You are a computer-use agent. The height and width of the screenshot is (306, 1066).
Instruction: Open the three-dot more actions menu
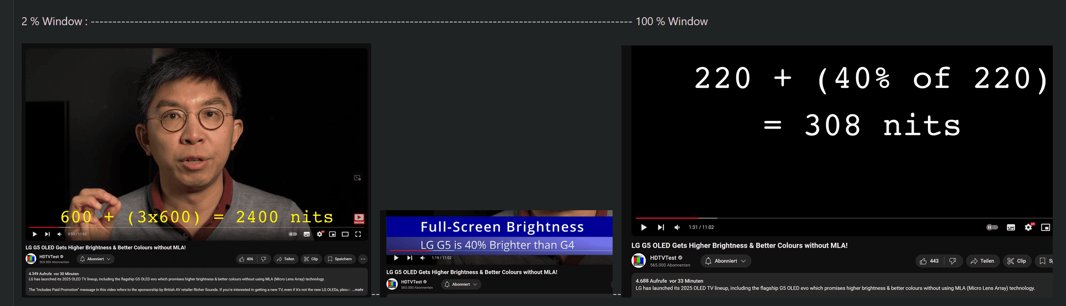(x=363, y=259)
